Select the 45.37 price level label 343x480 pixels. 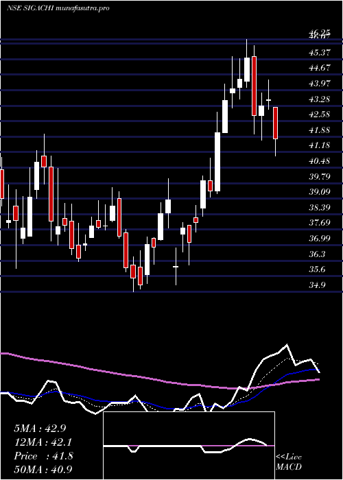(320, 53)
